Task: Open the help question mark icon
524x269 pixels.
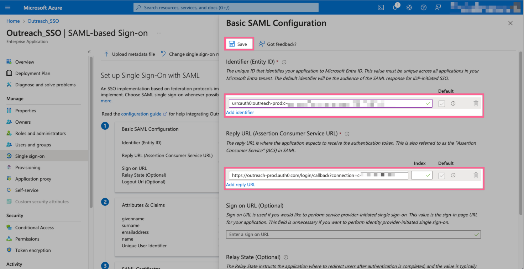Action: pyautogui.click(x=424, y=7)
